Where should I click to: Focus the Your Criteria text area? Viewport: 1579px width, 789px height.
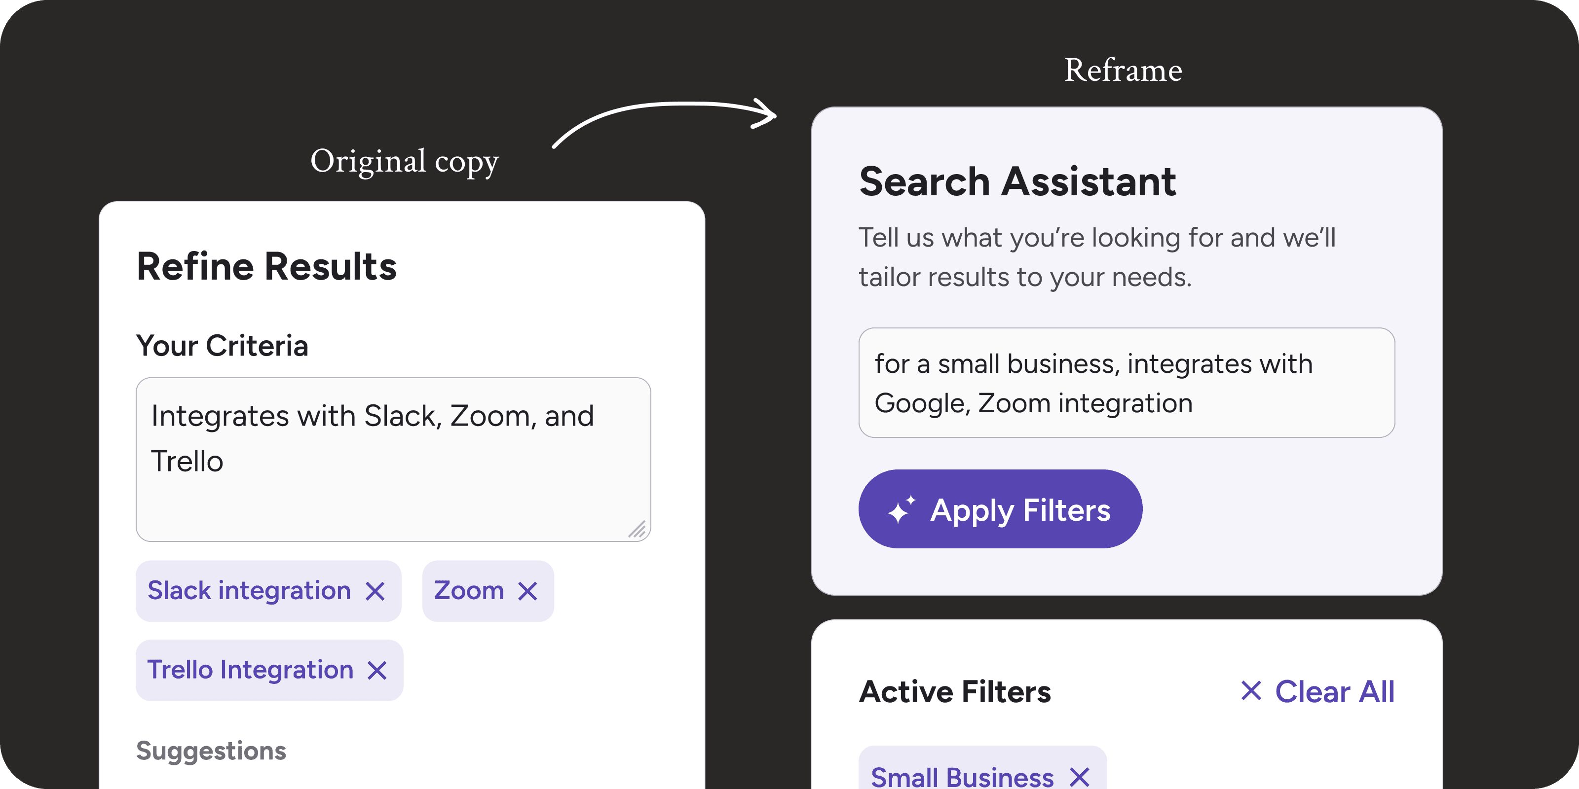pos(394,460)
